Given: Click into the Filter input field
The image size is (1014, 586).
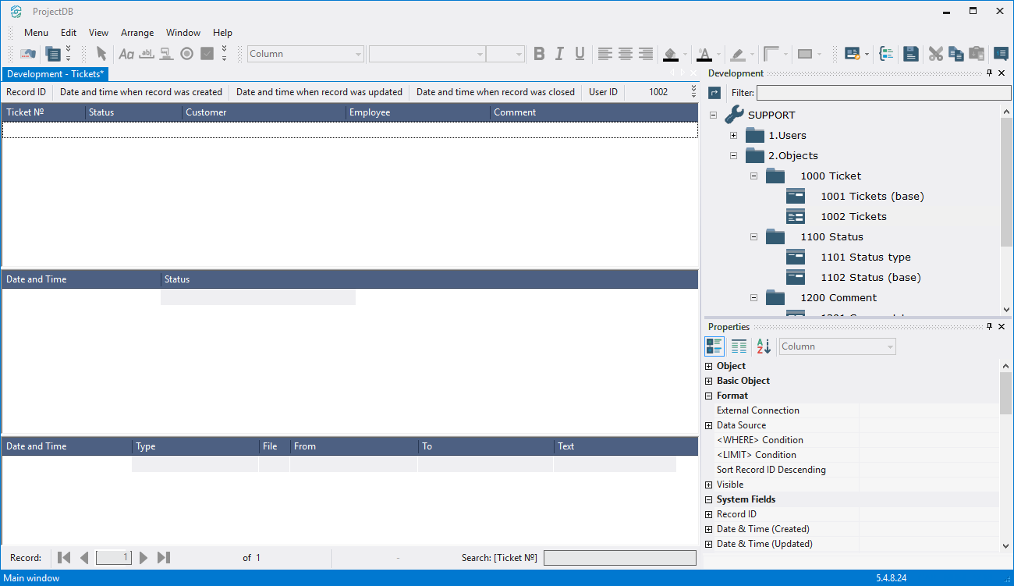Looking at the screenshot, I should tap(883, 93).
